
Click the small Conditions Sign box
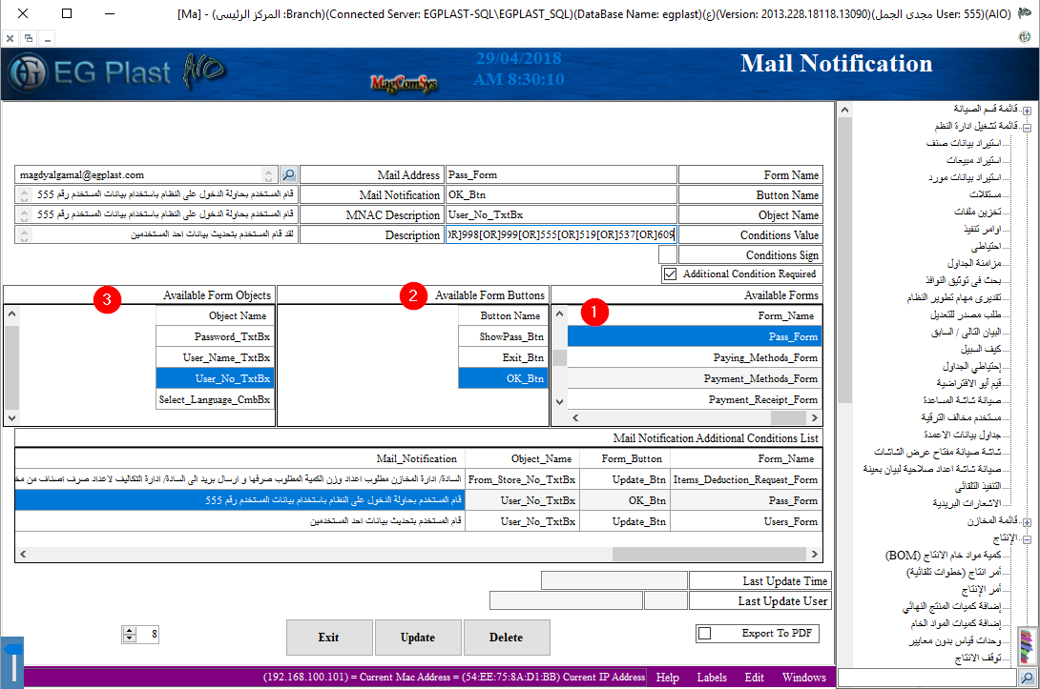tap(668, 255)
